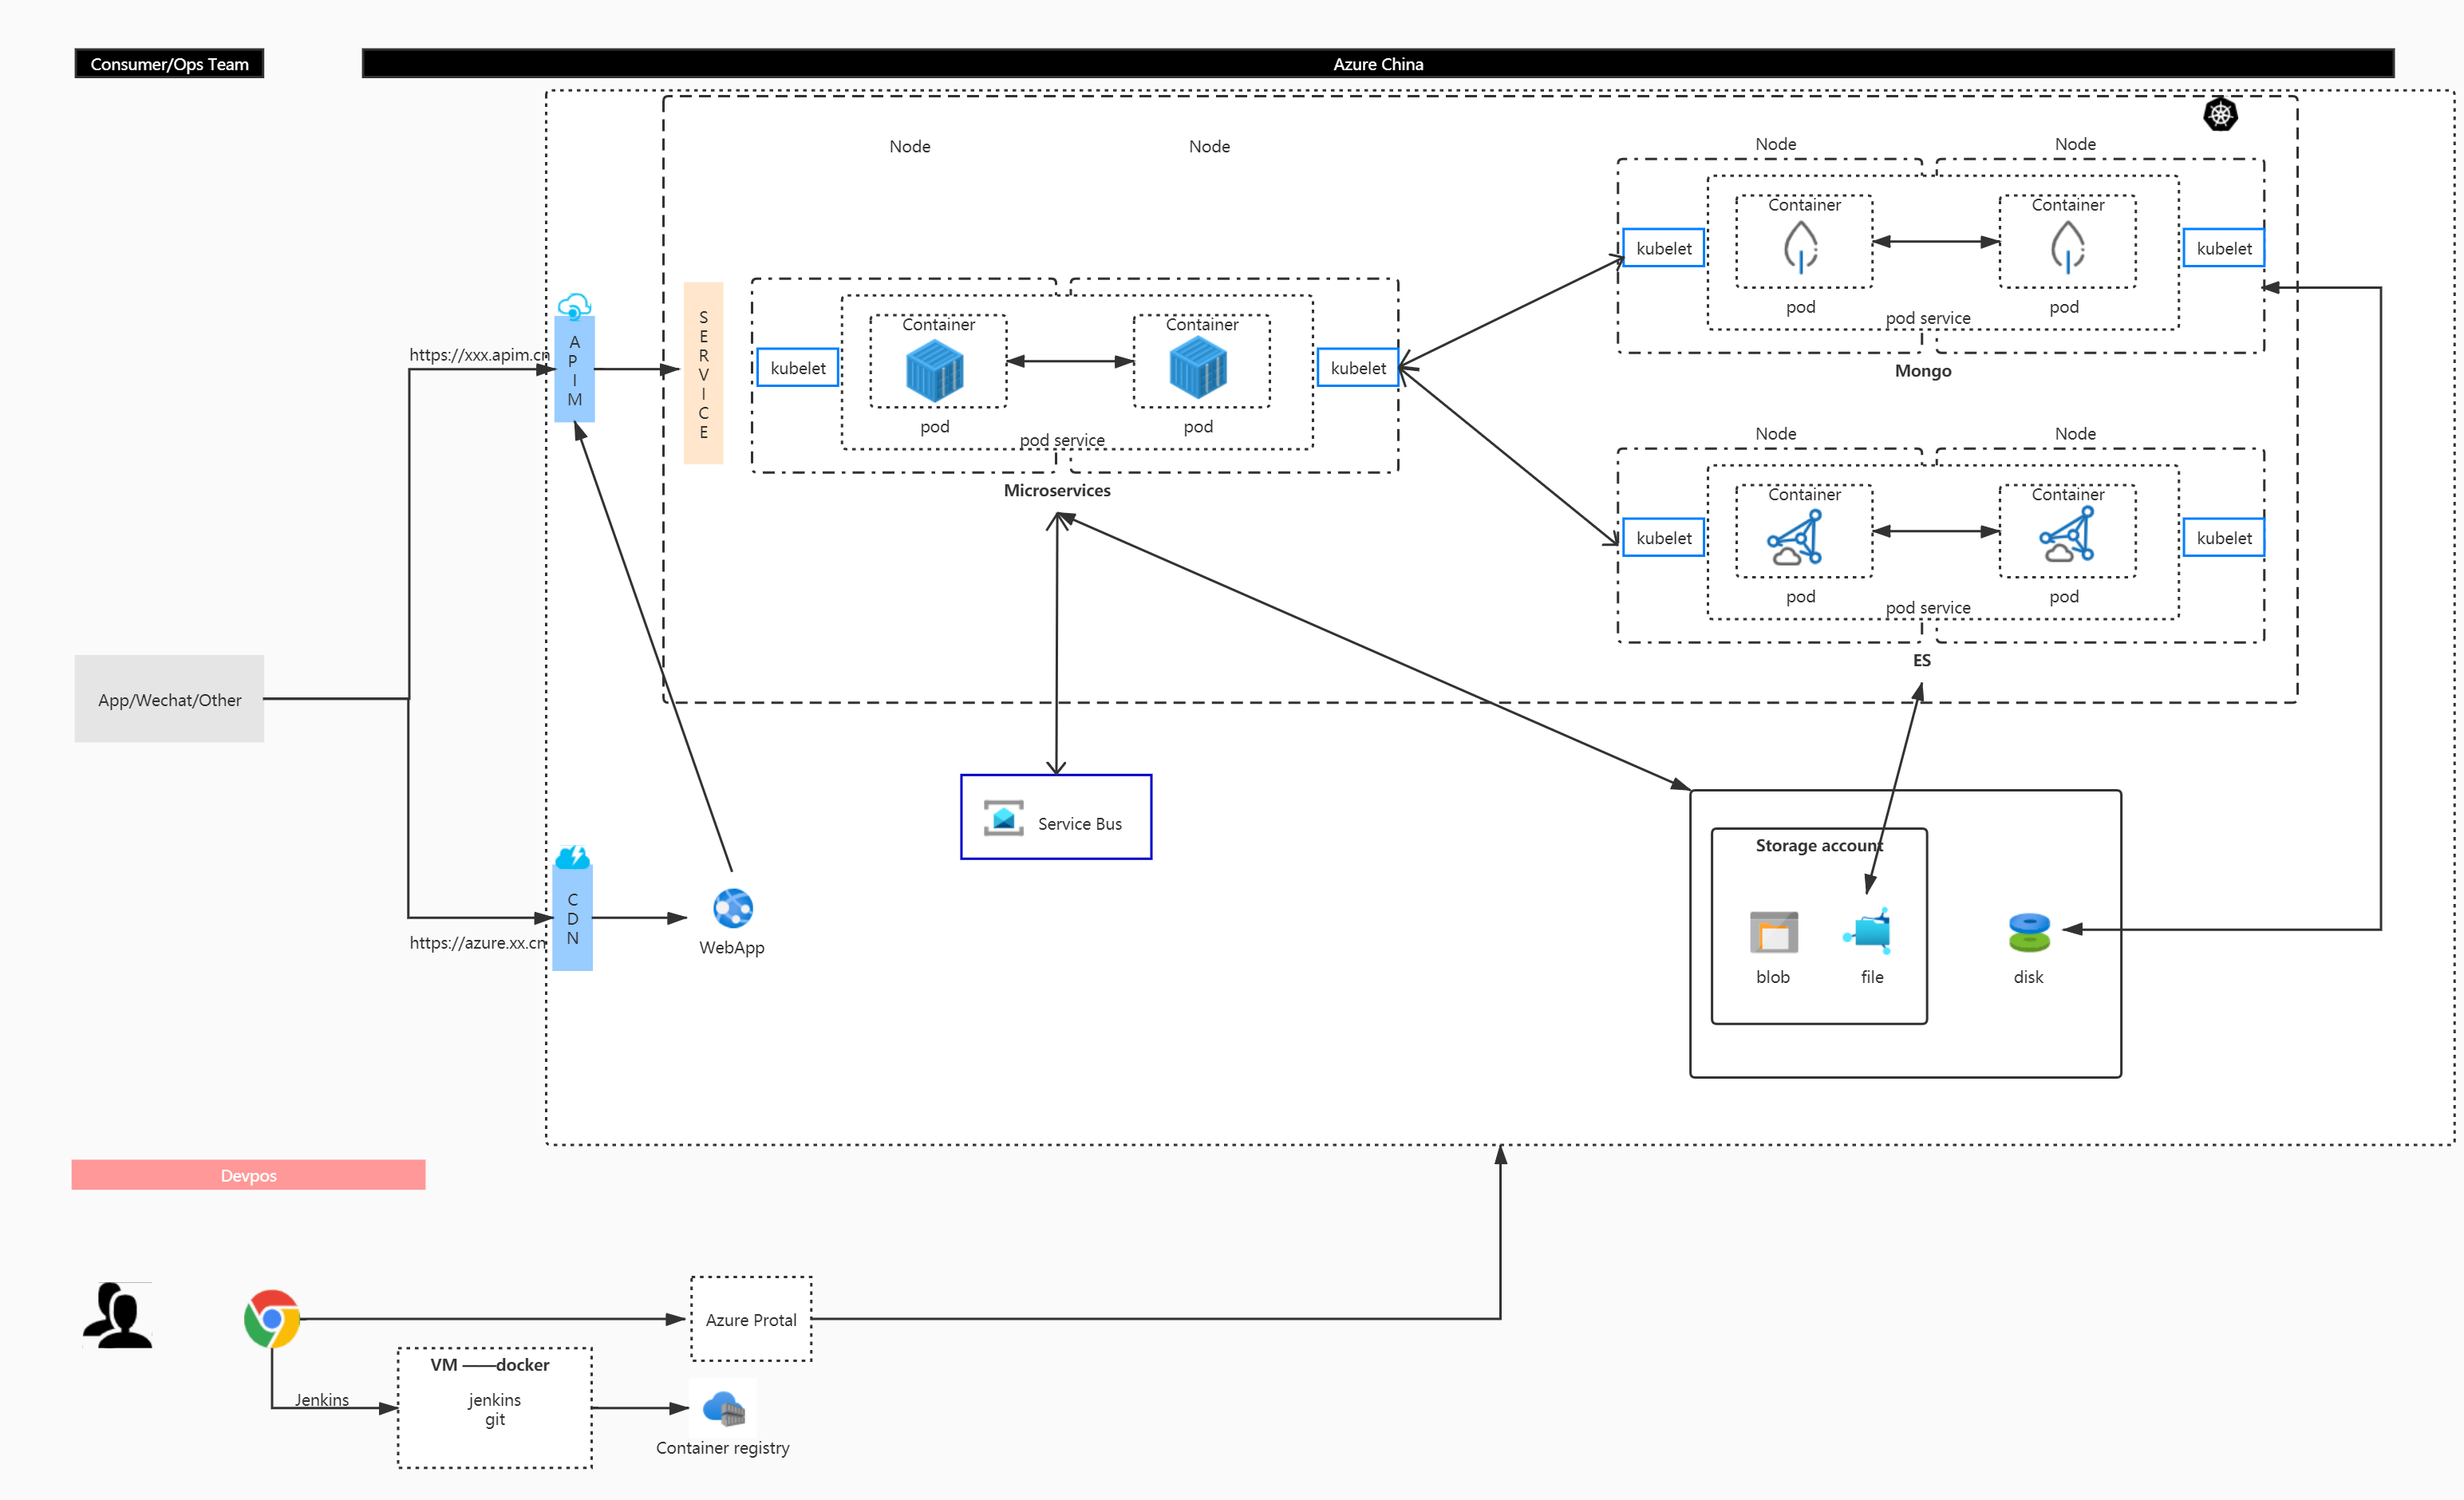The image size is (2464, 1500).
Task: Click the Consumer/Ops Team header label
Action: [169, 64]
